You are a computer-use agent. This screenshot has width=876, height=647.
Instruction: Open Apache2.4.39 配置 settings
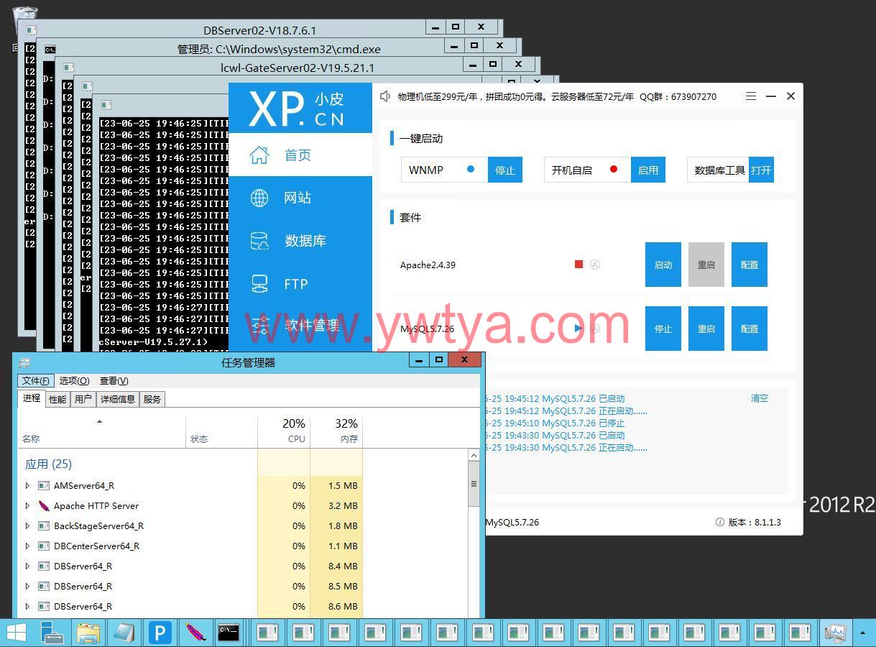click(x=750, y=265)
